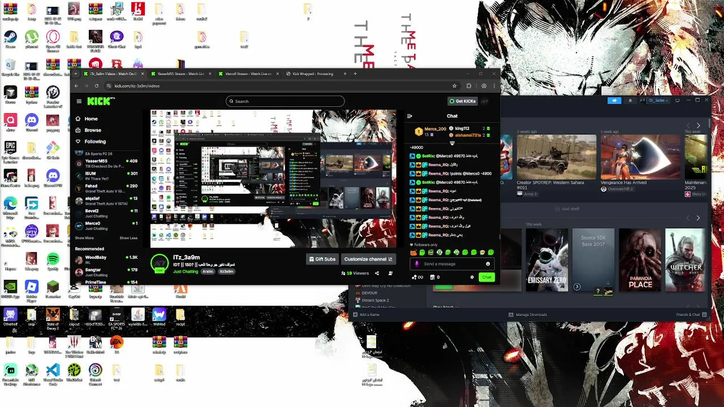The width and height of the screenshot is (724, 407).
Task: Open Sangtar recommended channel
Action: click(x=106, y=272)
